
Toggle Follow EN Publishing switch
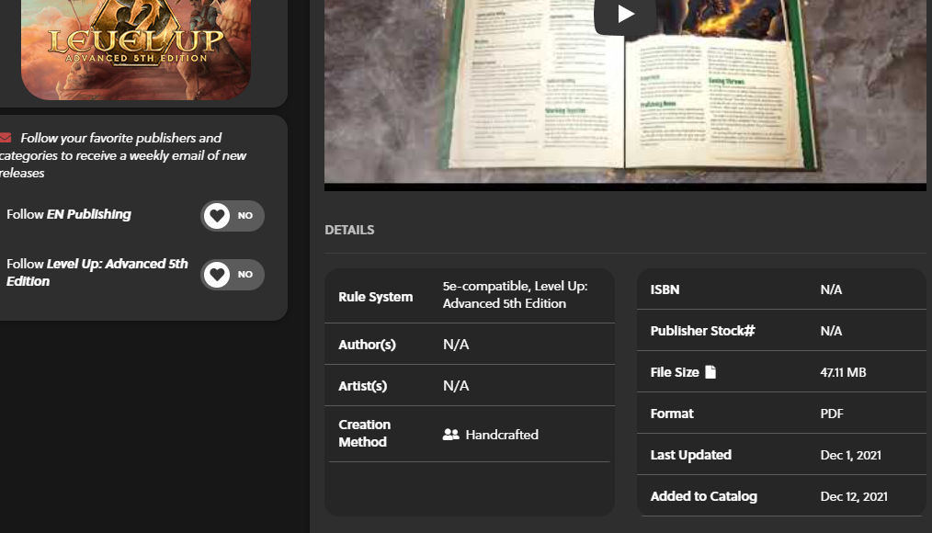click(233, 216)
